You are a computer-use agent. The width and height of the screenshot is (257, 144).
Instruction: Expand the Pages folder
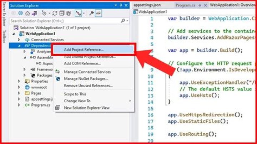click(19, 93)
